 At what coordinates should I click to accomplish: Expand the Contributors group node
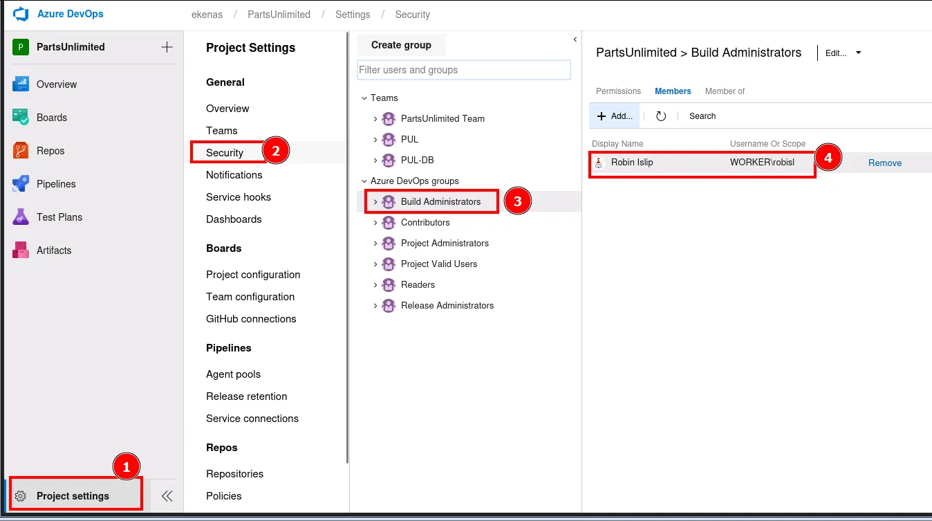pyautogui.click(x=375, y=223)
